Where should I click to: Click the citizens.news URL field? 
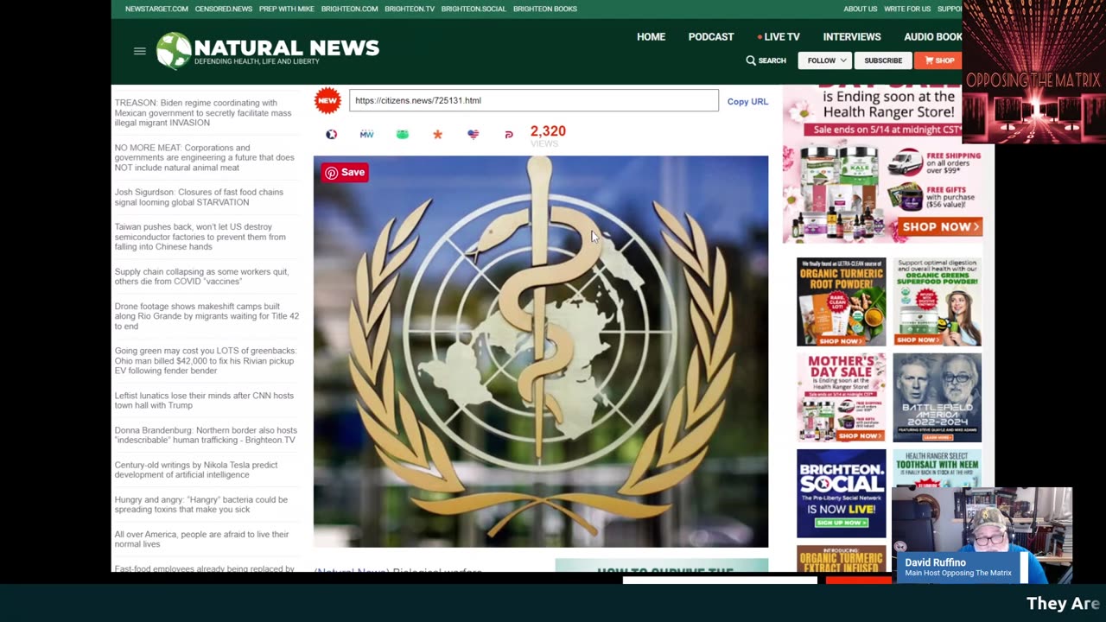click(x=533, y=100)
